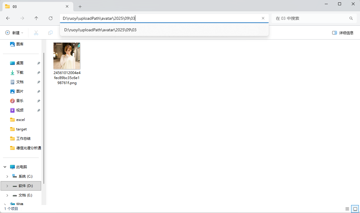Open 视频 quick access folder
Viewport: 360px width, 213px height.
[20, 110]
